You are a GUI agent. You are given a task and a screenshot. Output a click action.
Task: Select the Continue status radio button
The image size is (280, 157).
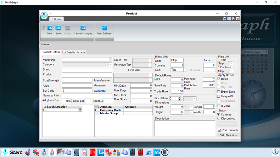click(x=219, y=114)
